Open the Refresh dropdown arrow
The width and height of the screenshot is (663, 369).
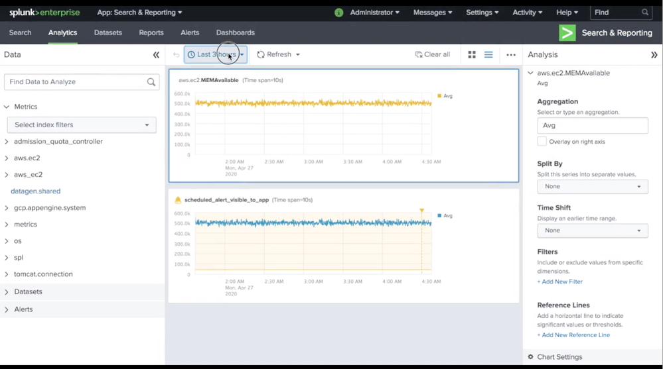click(x=298, y=54)
